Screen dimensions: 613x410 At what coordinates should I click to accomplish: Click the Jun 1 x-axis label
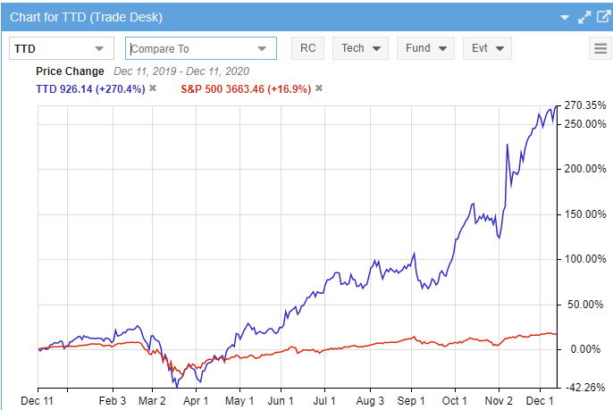281,401
